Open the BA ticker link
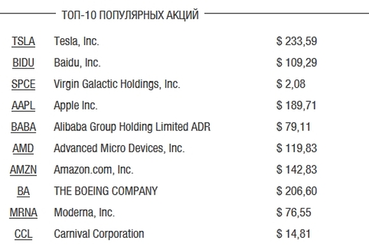Image resolution: width=369 pixels, height=250 pixels. [24, 191]
